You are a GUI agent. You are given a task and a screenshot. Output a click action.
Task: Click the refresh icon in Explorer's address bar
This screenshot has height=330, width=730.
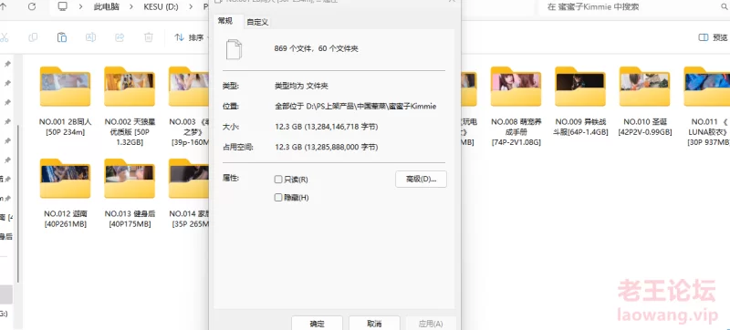32,7
